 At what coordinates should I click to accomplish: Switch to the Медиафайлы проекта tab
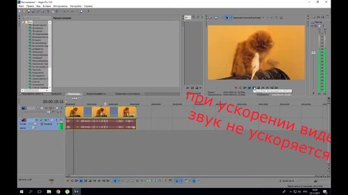pyautogui.click(x=33, y=94)
